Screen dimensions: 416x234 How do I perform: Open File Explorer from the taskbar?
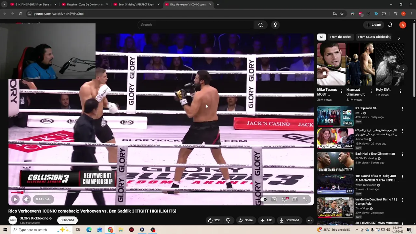[x=121, y=230]
